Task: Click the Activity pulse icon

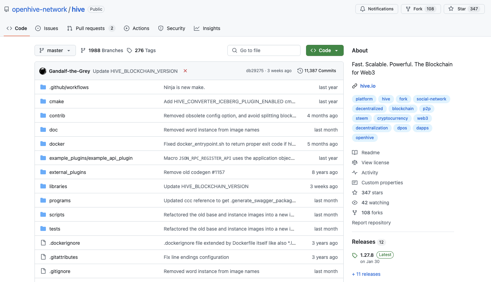Action: pos(355,173)
